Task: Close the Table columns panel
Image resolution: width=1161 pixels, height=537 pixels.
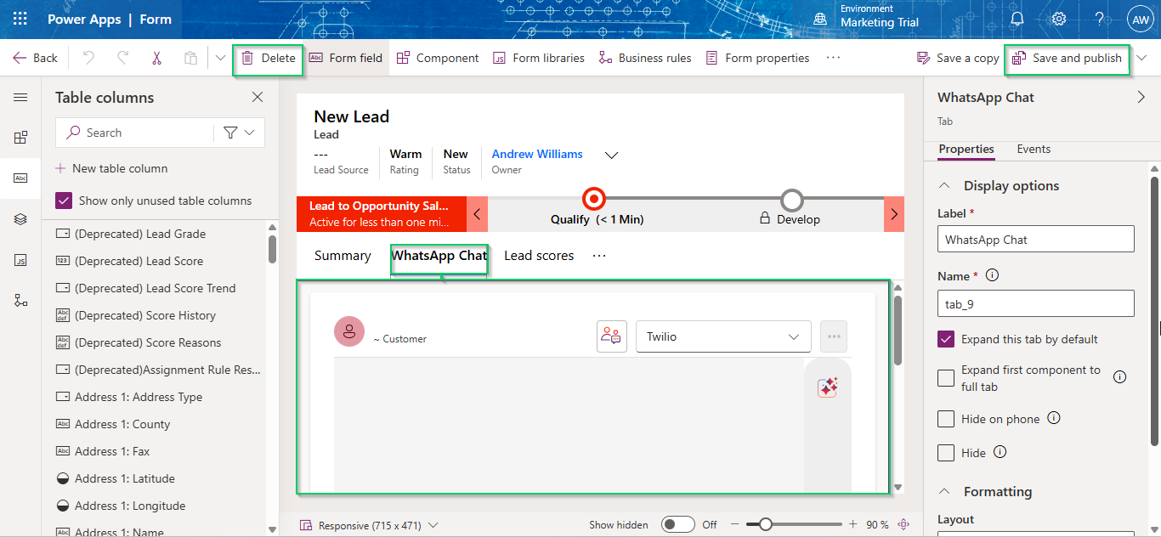Action: click(x=258, y=98)
